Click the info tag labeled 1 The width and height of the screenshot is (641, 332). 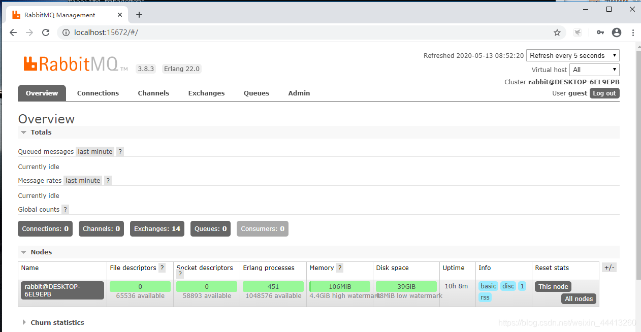click(x=522, y=286)
